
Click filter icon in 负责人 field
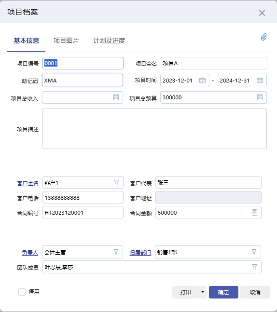pos(116,252)
